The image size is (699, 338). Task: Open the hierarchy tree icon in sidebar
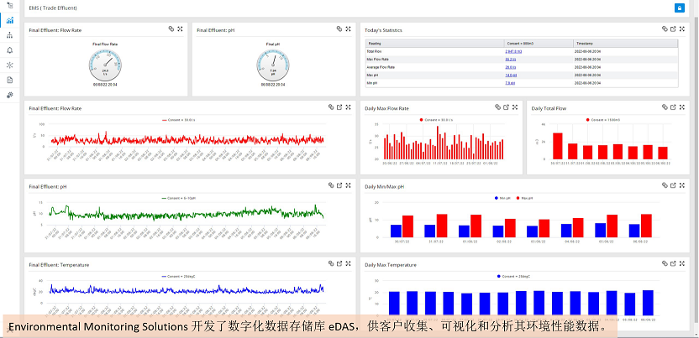pos(9,35)
